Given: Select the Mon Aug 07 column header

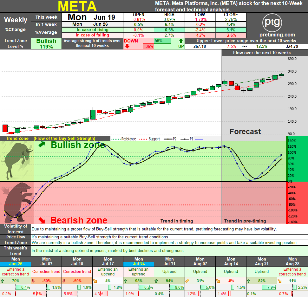Looking at the screenshot, I should 200,261.
